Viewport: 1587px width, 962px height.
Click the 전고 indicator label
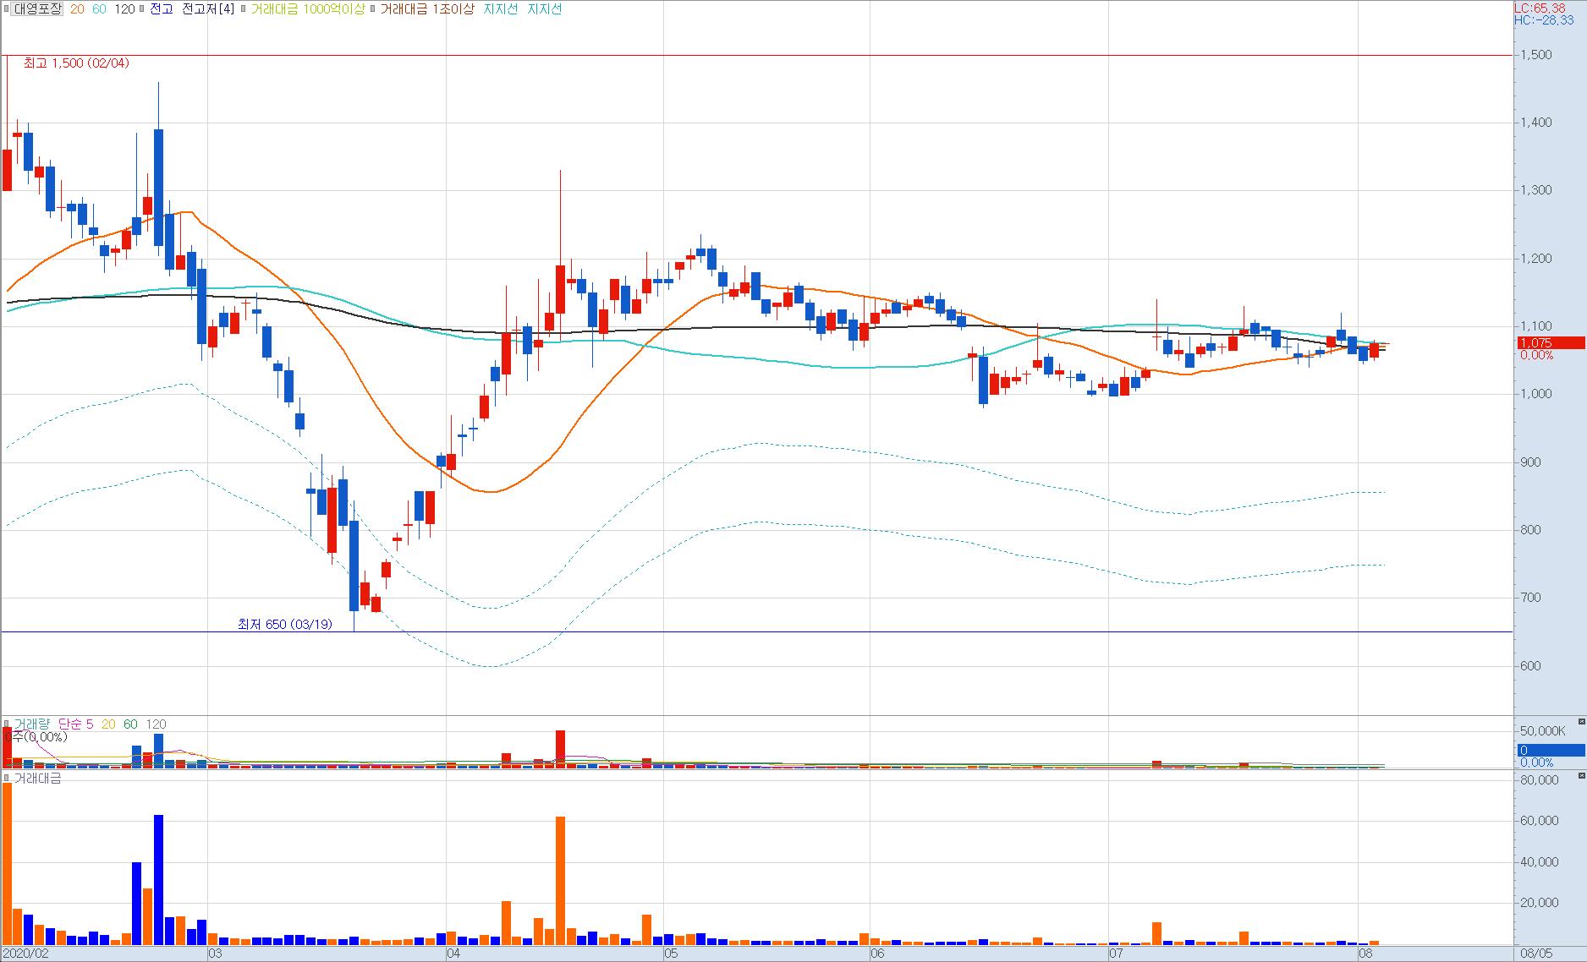(161, 9)
